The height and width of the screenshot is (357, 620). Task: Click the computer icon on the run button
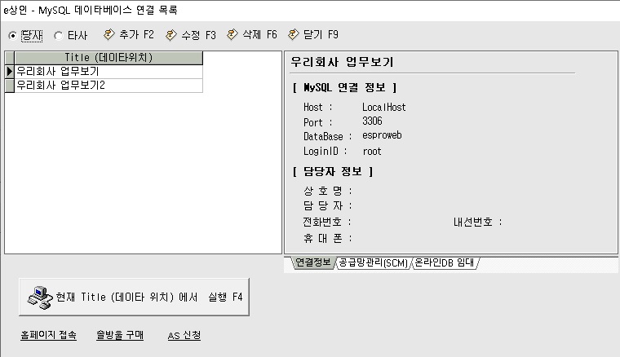point(38,297)
